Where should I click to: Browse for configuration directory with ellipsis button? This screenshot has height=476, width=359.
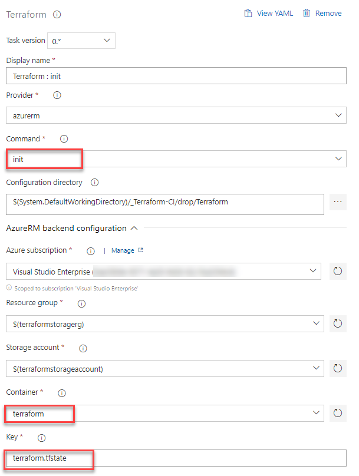tap(338, 202)
